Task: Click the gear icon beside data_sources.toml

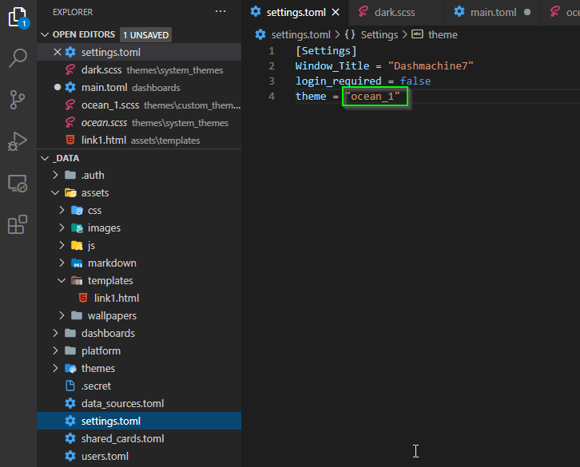Action: point(70,403)
